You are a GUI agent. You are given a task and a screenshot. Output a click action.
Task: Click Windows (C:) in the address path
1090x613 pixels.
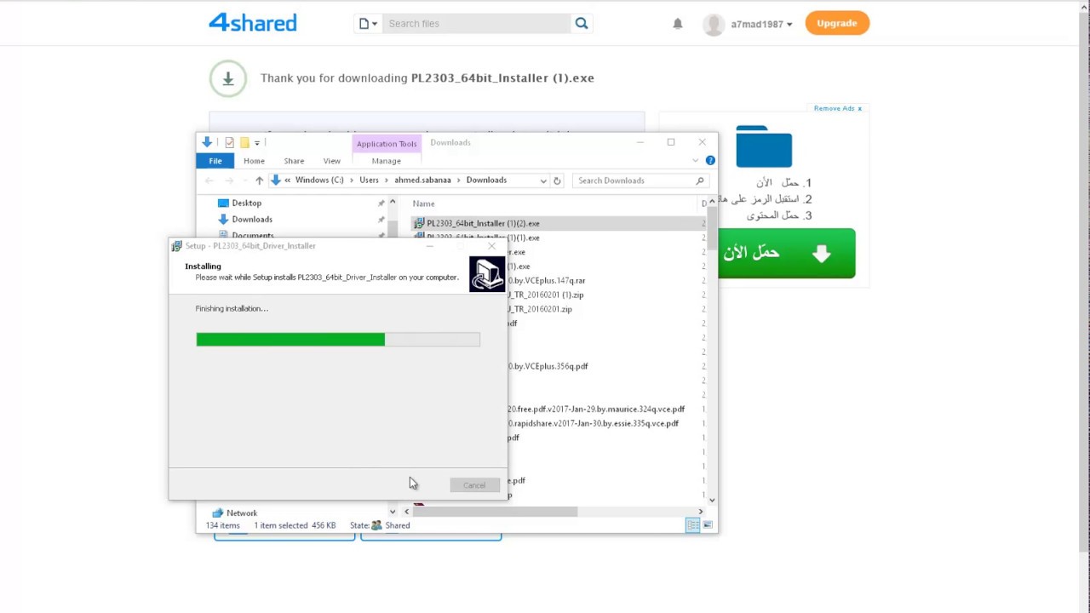pyautogui.click(x=319, y=180)
